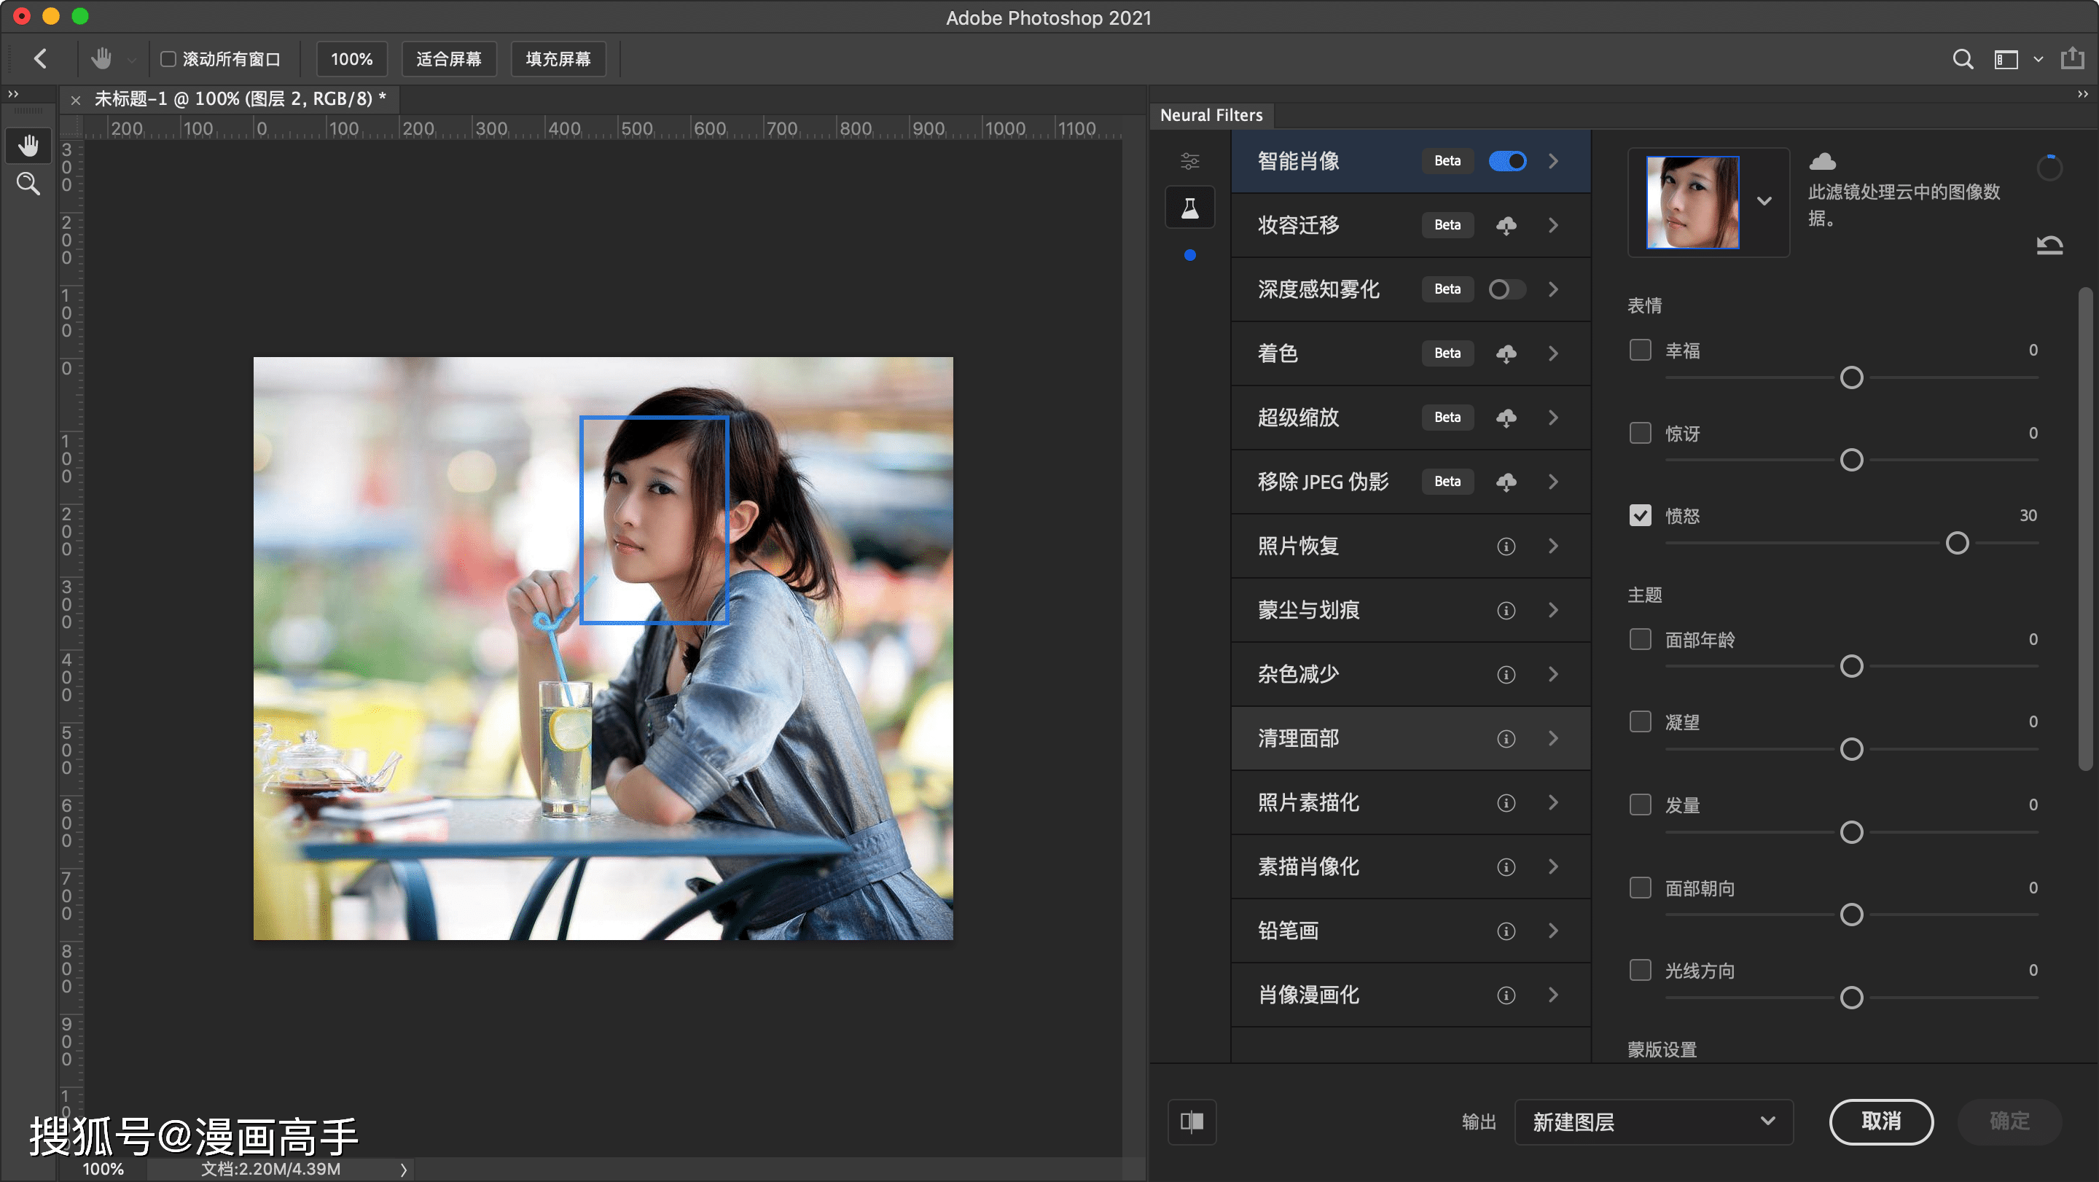The width and height of the screenshot is (2099, 1182).
Task: Open the workspace switcher dropdown arrow
Action: pos(2038,60)
